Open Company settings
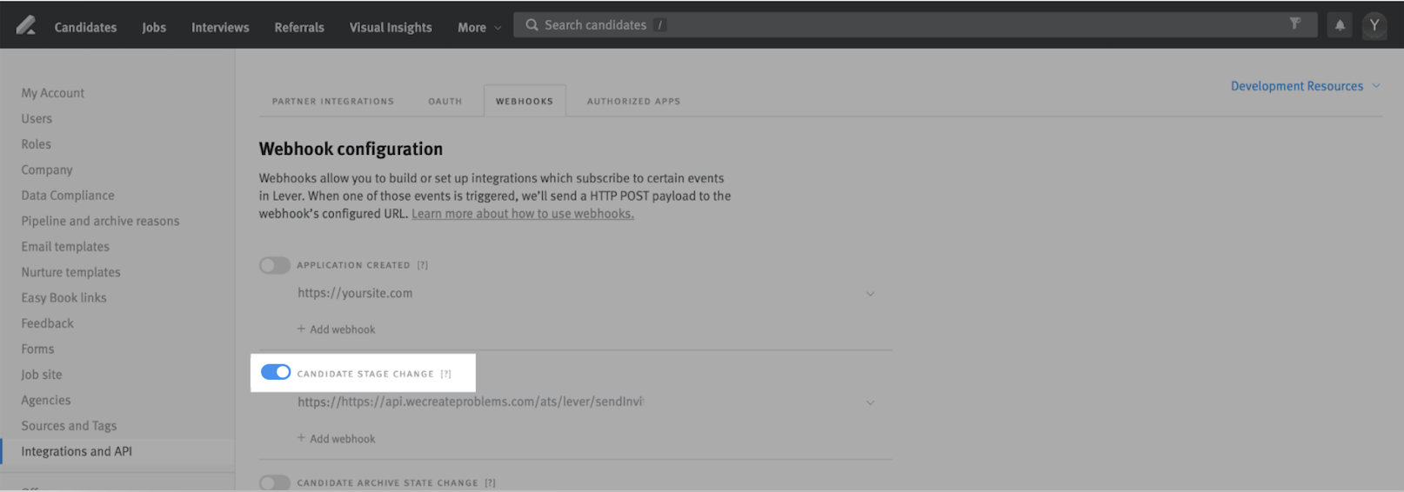 pyautogui.click(x=47, y=170)
